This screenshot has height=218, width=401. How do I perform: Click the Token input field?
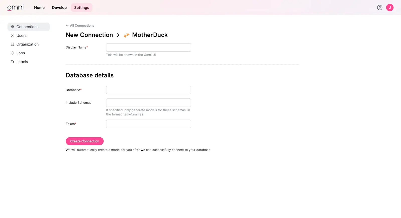pos(148,124)
